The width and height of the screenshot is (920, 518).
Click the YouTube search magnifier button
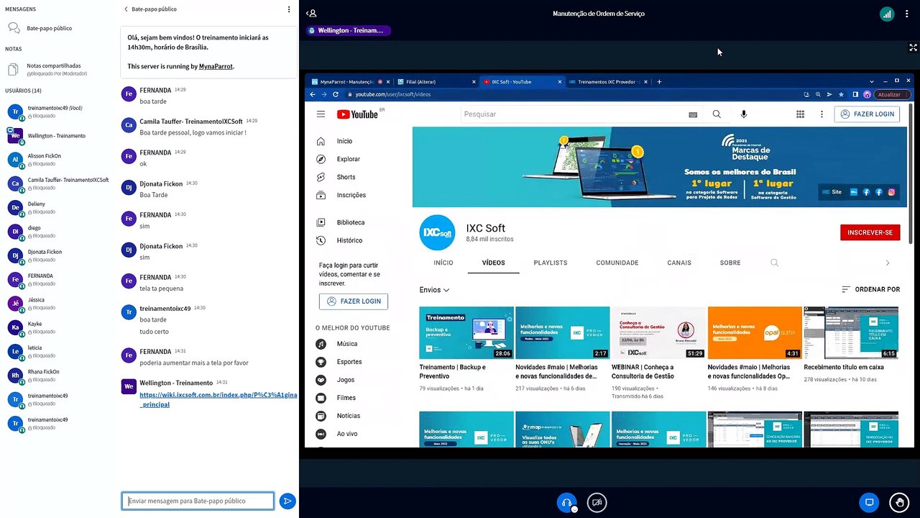tap(717, 114)
